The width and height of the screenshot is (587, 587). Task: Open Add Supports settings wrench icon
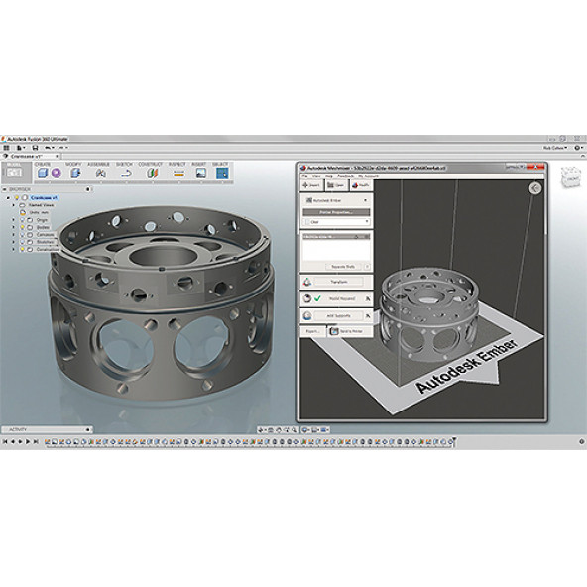pos(368,316)
